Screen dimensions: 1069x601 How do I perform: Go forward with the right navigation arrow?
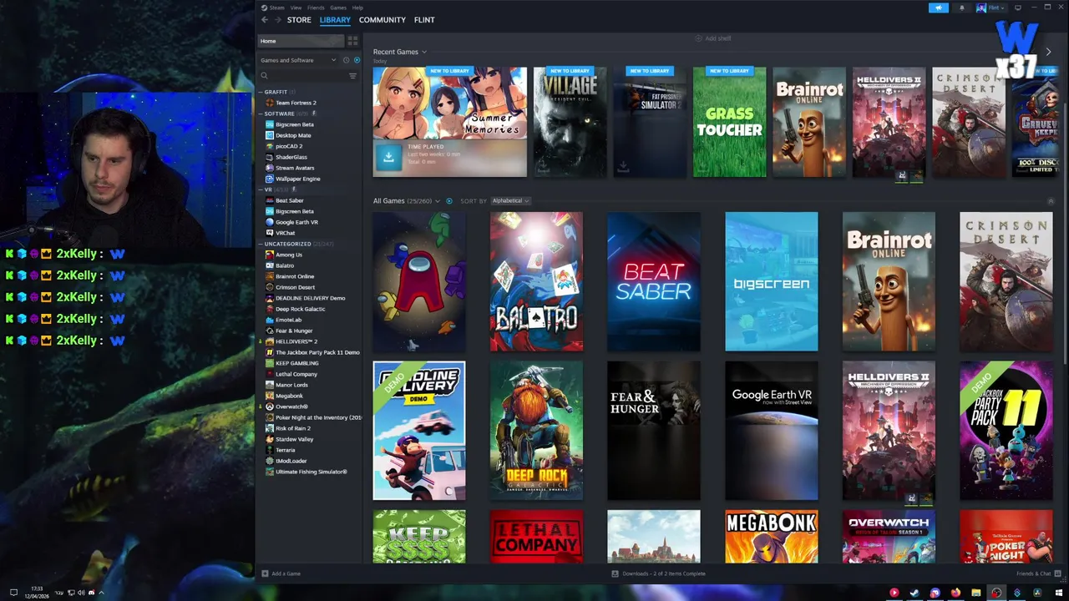coord(276,20)
